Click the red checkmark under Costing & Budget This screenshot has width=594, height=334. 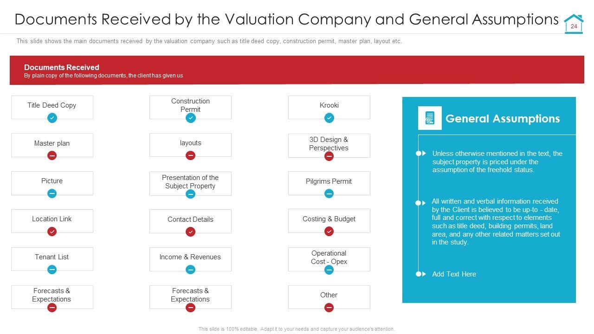[x=329, y=231]
